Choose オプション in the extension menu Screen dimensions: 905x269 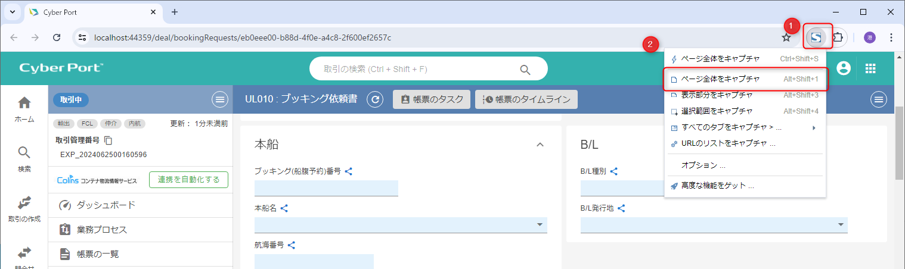pos(703,165)
